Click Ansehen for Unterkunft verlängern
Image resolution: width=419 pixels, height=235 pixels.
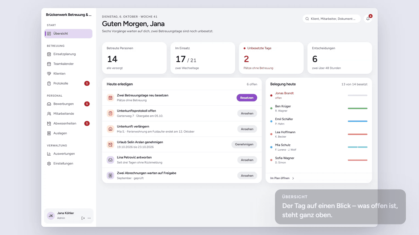click(x=247, y=129)
